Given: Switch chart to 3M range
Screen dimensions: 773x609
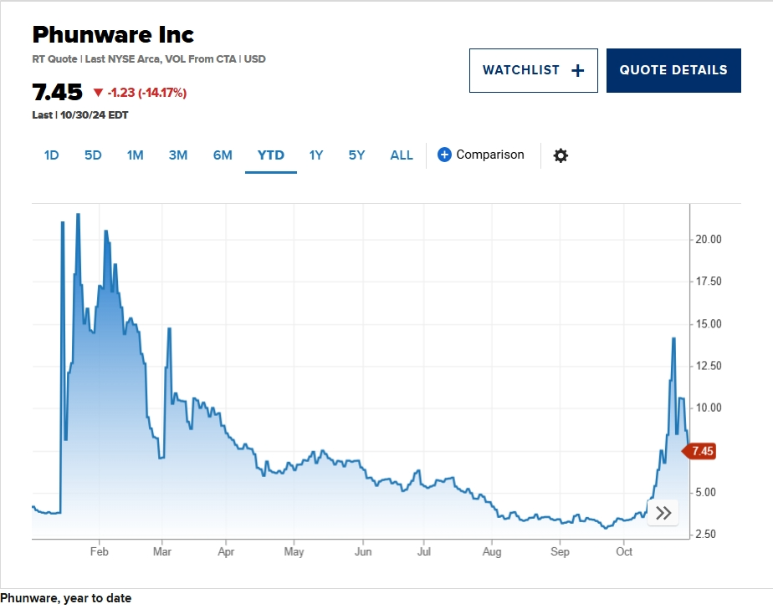Looking at the screenshot, I should [178, 155].
